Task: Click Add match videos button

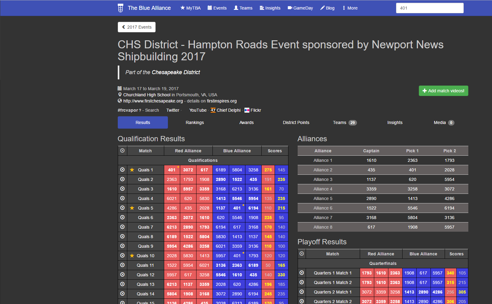Action: [443, 91]
